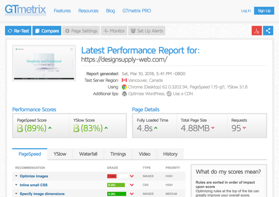Open the Use a CDN tip
Screen dimensions: 279x197
[183, 94]
